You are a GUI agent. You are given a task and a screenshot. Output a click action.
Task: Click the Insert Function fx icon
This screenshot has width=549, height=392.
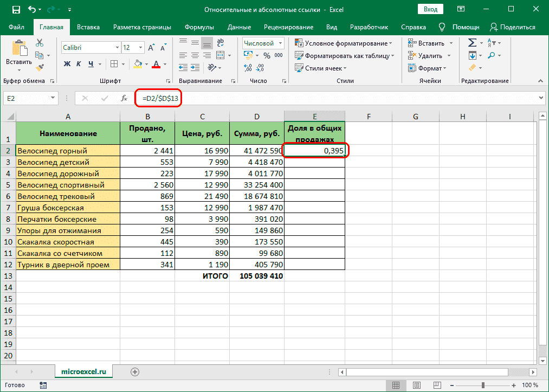(124, 98)
